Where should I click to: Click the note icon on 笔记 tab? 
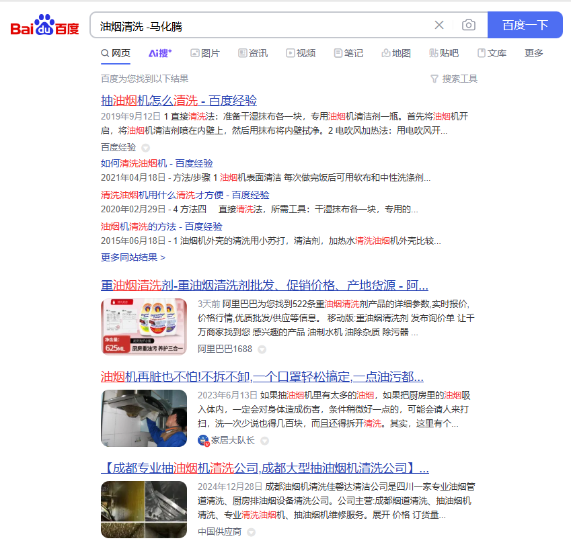tap(338, 54)
